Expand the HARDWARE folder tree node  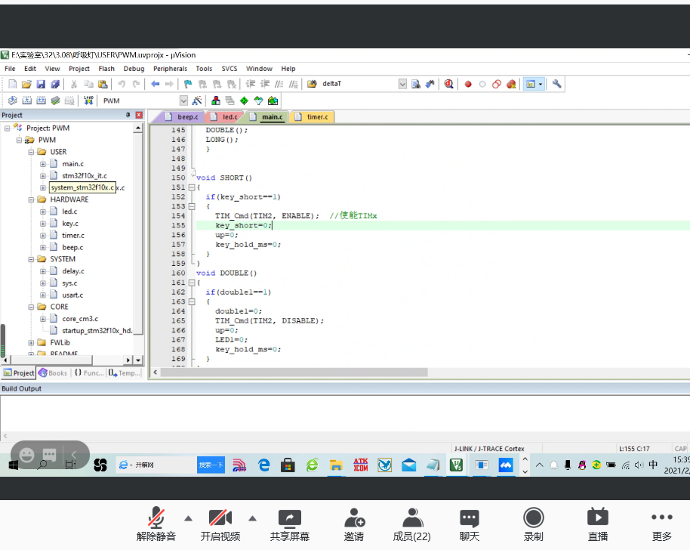point(31,199)
